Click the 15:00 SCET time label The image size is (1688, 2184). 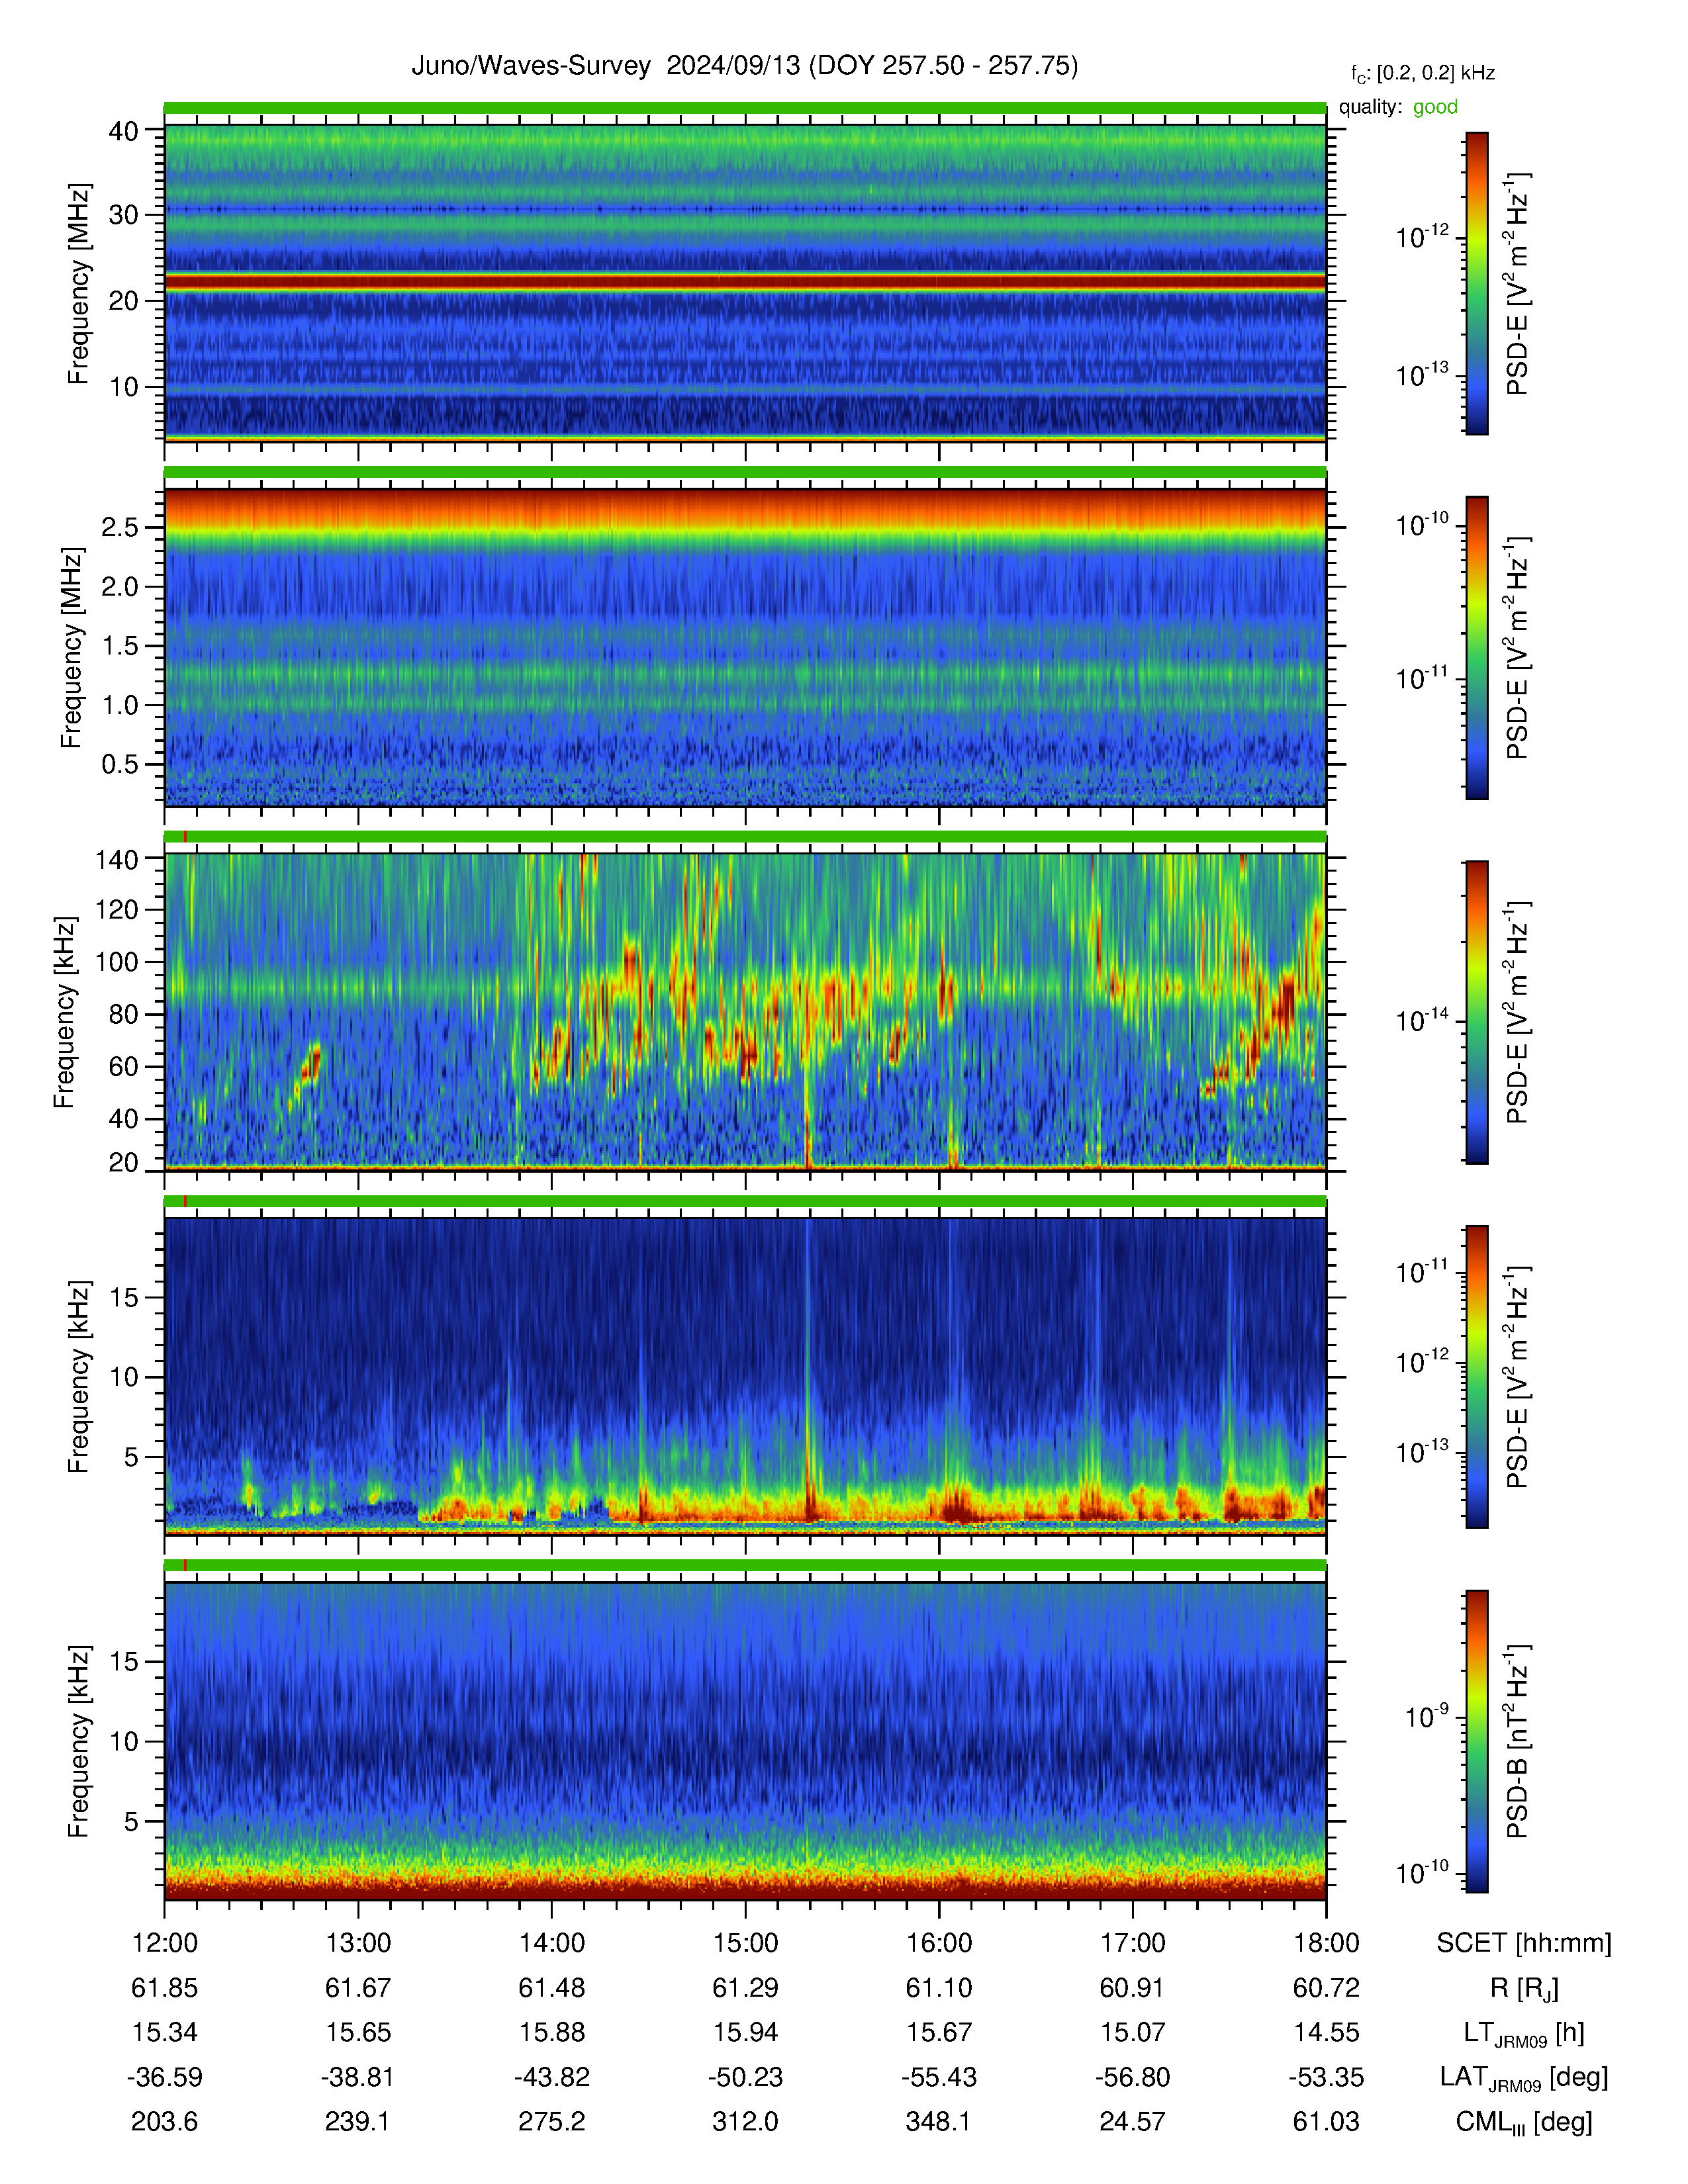click(x=745, y=1943)
